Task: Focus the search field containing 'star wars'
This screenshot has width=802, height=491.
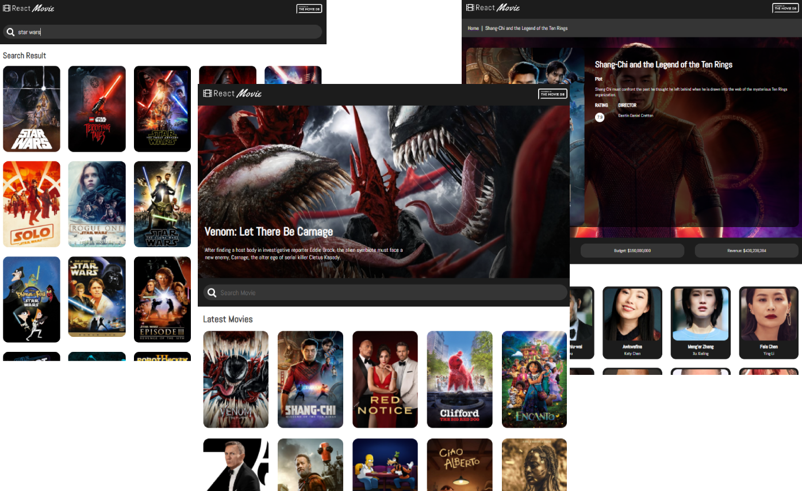Action: pos(162,32)
